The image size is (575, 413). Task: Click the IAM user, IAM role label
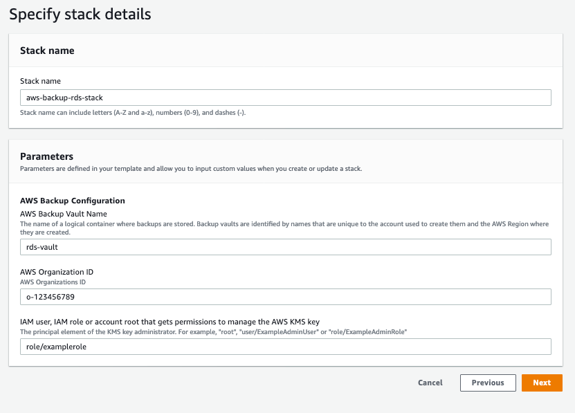click(x=170, y=322)
